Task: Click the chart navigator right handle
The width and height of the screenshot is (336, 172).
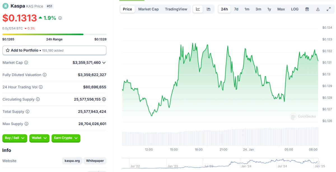Action: (318, 163)
